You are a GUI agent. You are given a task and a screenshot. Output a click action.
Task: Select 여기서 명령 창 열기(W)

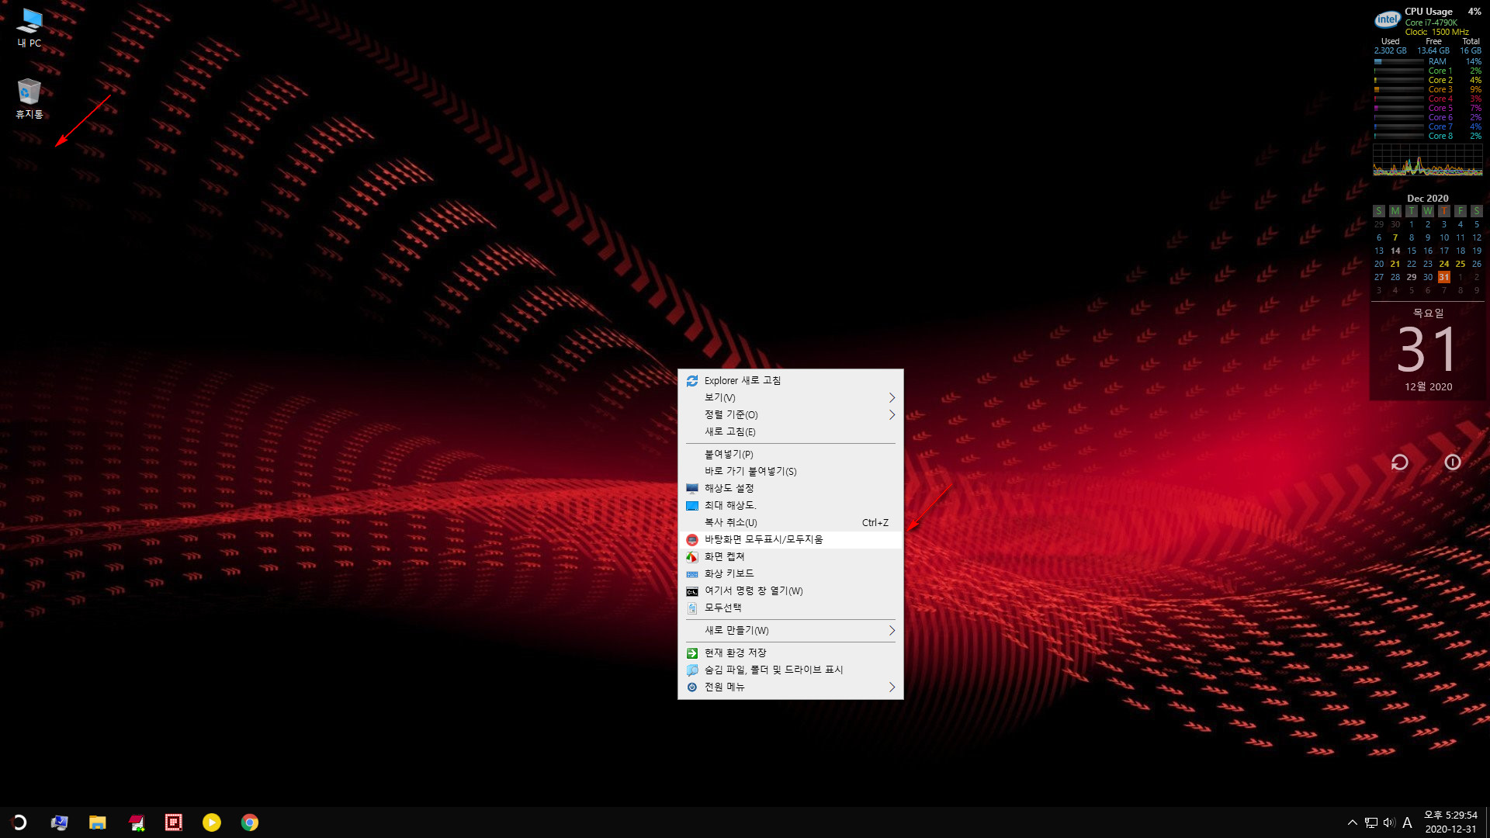791,590
